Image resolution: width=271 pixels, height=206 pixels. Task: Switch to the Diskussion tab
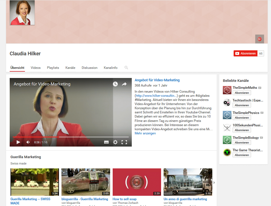tap(89, 68)
